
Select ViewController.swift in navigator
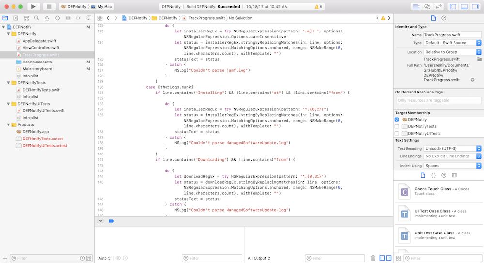click(x=41, y=48)
